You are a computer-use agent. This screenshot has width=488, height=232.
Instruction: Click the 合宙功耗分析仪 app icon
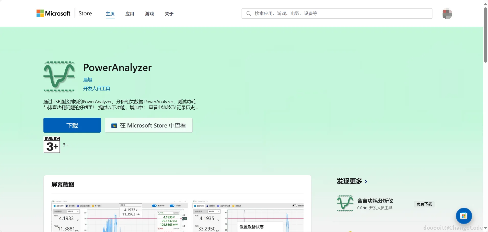coord(345,203)
